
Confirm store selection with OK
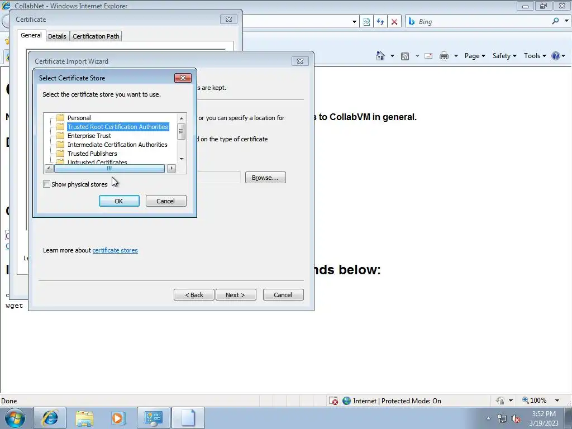119,201
